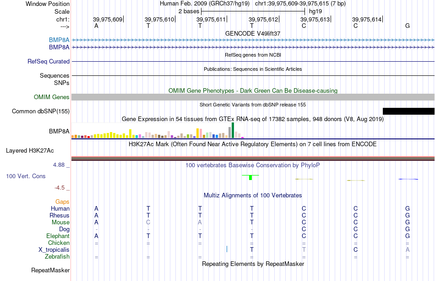The height and width of the screenshot is (281, 435).
Task: Click the OMIM Gene Phenotypes track title
Action: tap(253, 90)
